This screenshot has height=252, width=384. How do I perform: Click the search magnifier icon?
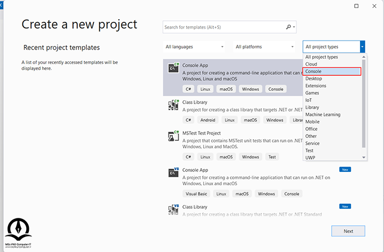click(289, 27)
